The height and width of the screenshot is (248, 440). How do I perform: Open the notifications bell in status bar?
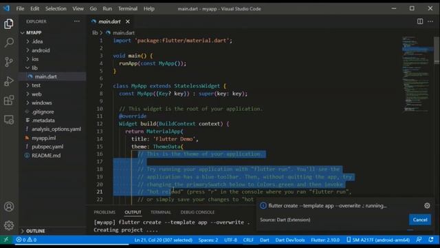coord(431,240)
